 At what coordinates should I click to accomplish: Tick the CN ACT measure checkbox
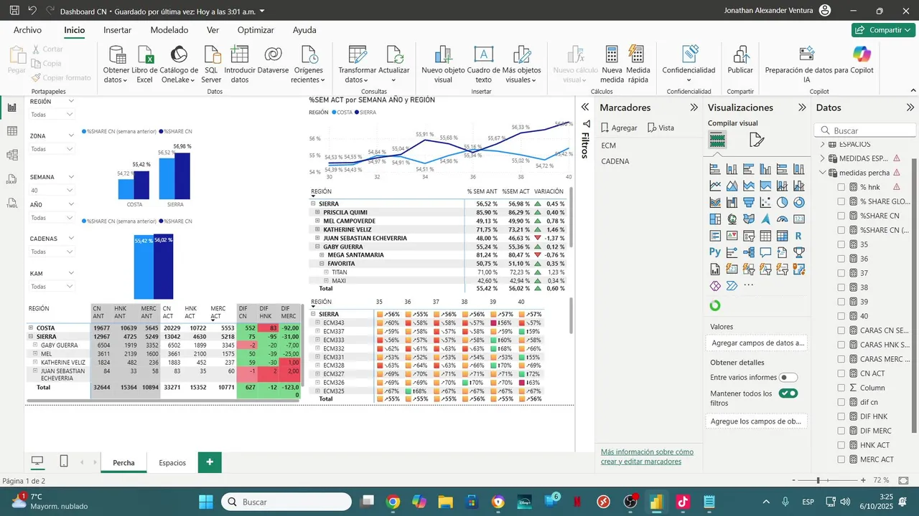[841, 373]
